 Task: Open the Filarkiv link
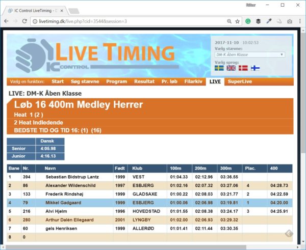click(x=193, y=81)
